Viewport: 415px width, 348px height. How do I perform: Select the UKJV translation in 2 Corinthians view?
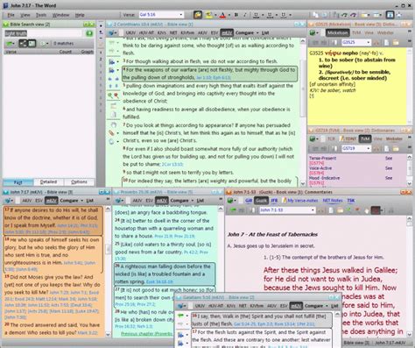(130, 32)
